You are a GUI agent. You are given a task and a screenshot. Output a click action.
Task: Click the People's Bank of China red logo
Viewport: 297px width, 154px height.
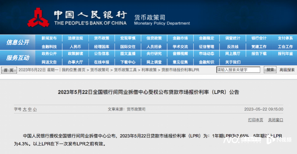tap(39, 17)
